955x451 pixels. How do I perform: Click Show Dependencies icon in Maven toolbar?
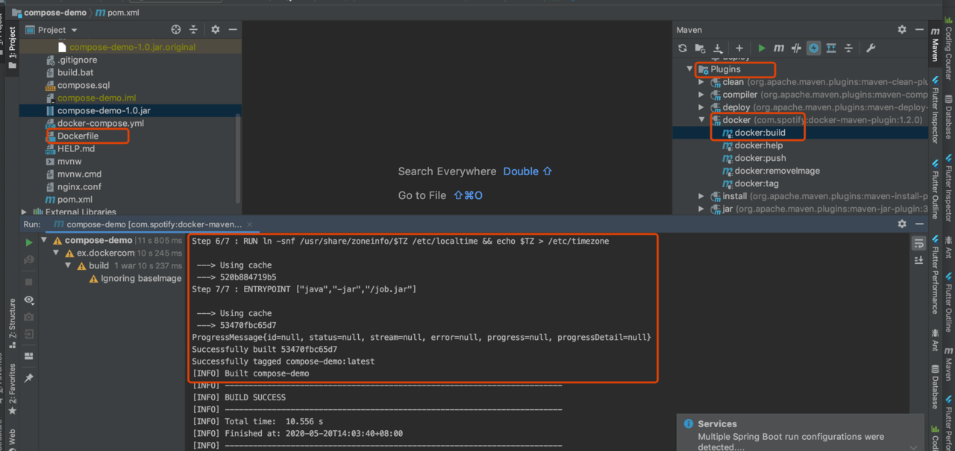(831, 48)
